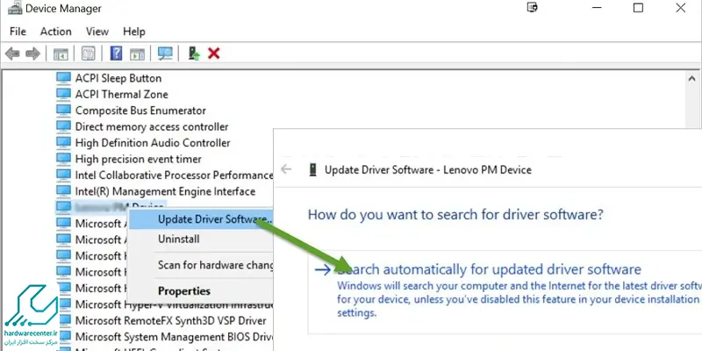Click the Update driver toolbar icon

pos(193,54)
